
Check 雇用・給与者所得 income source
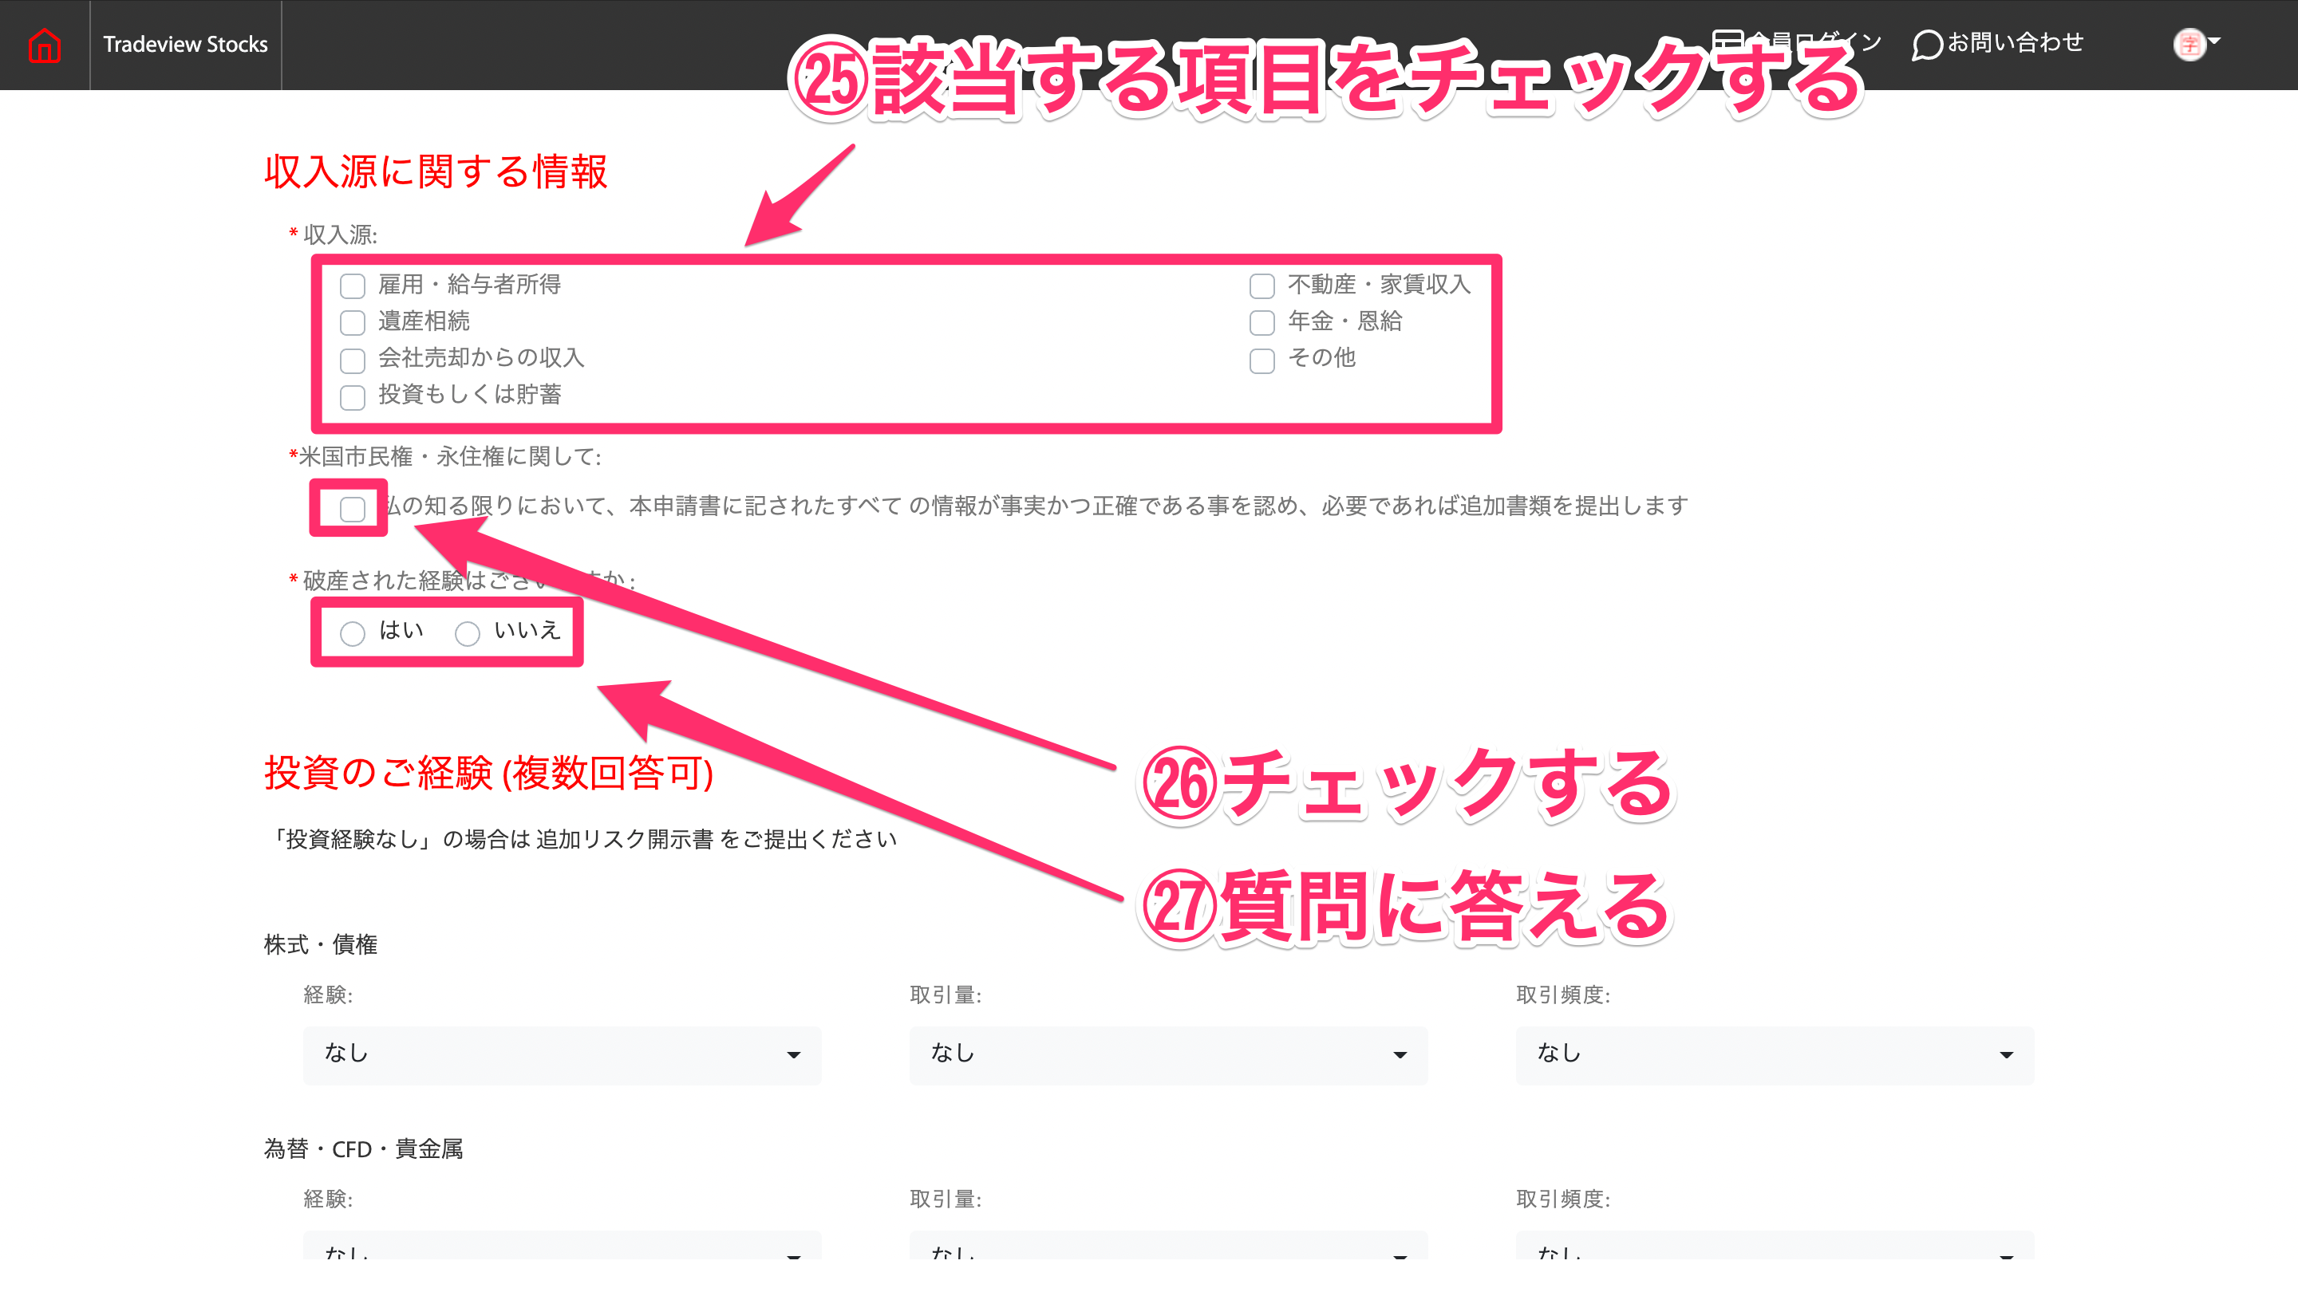[x=353, y=286]
